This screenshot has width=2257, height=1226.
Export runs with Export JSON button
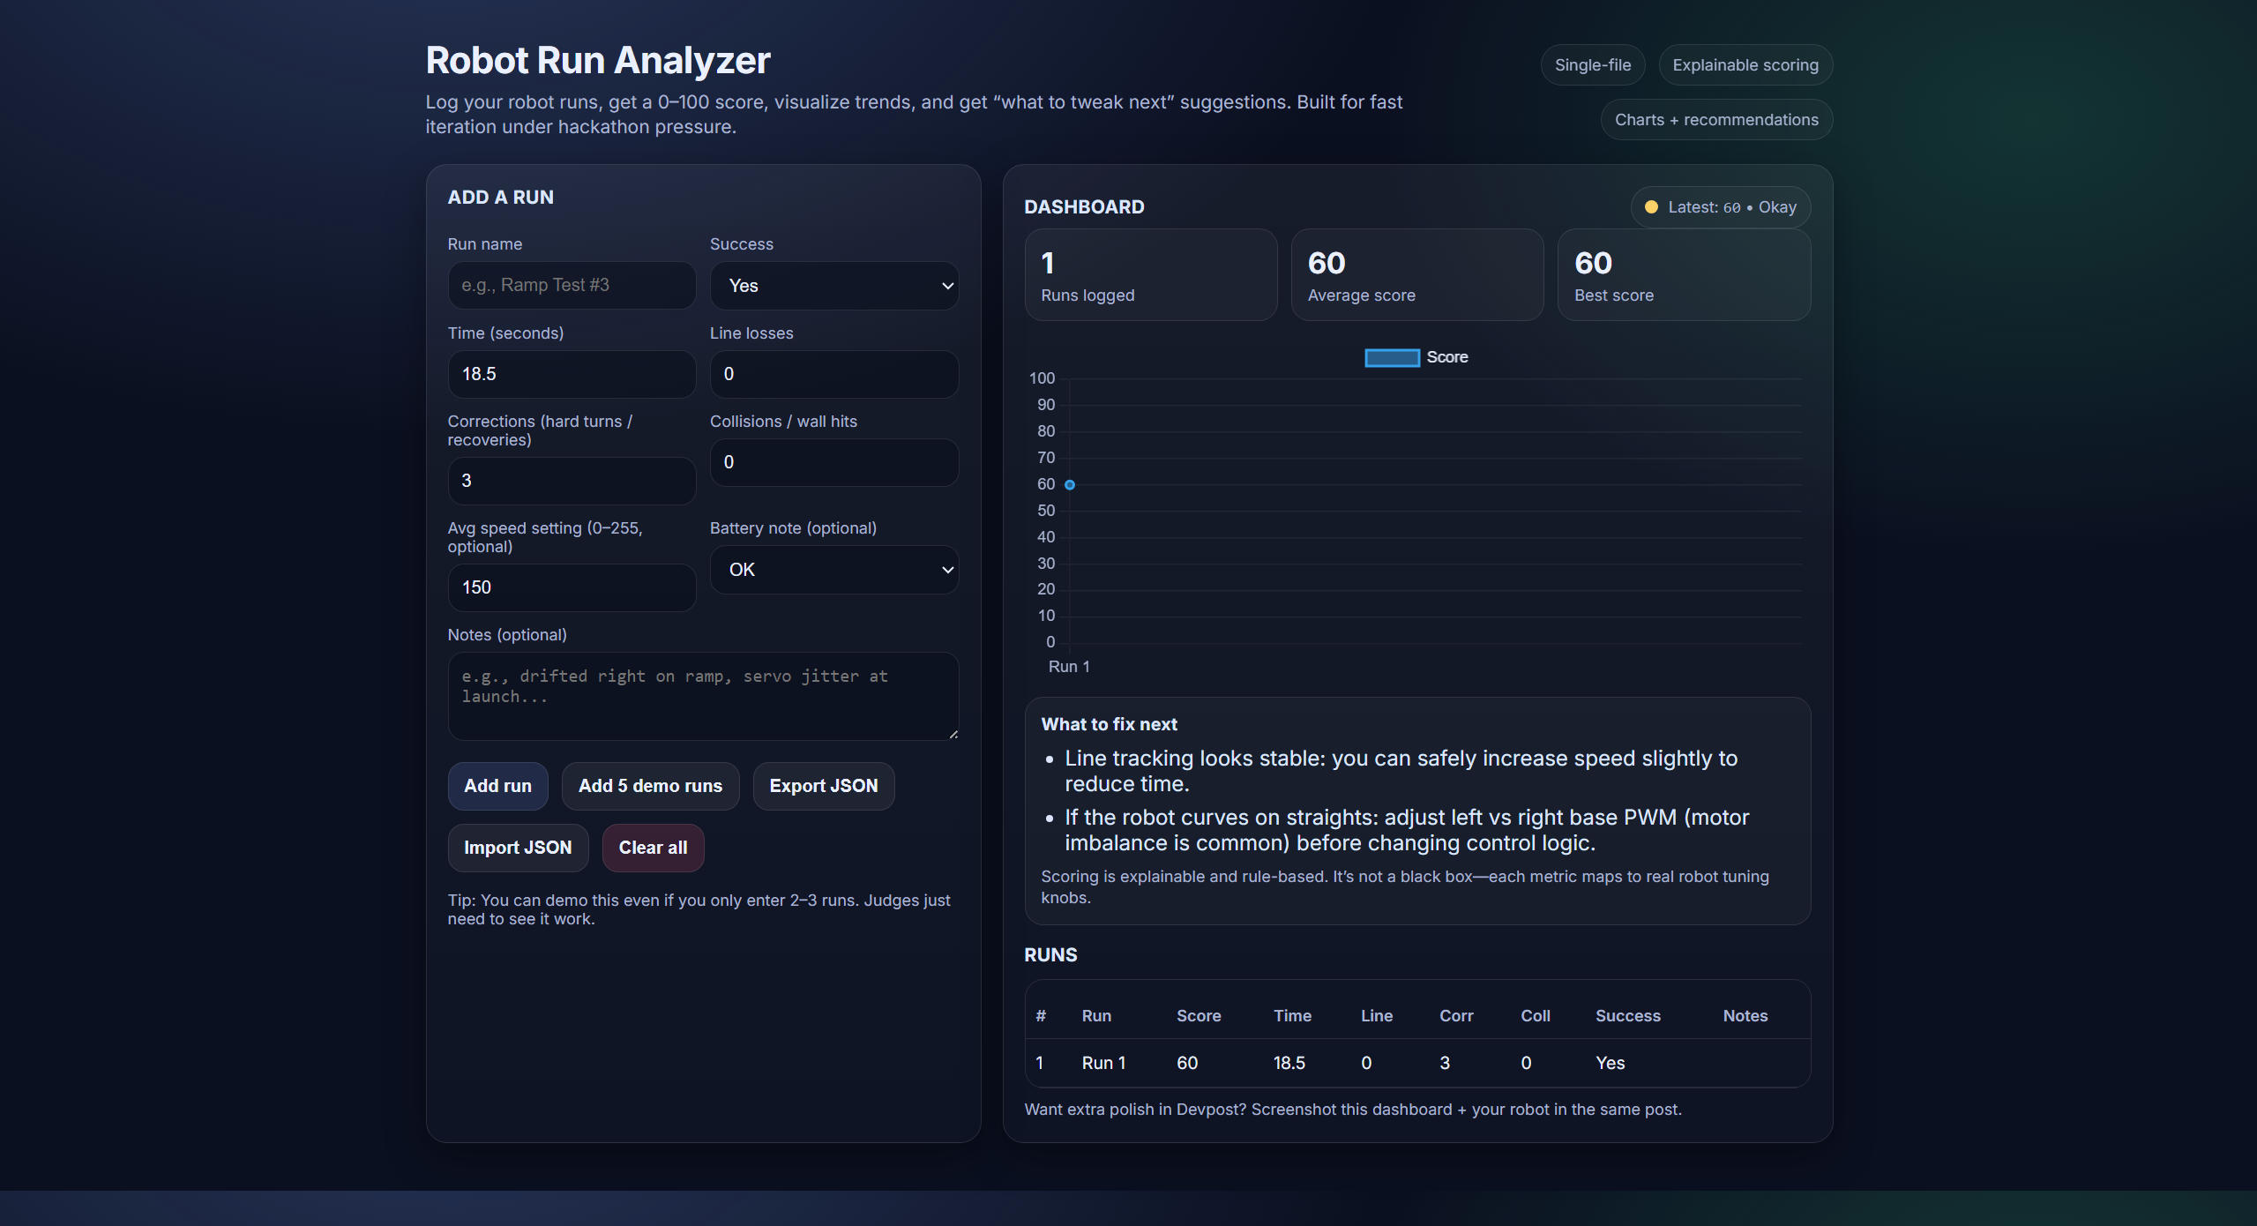pos(823,786)
